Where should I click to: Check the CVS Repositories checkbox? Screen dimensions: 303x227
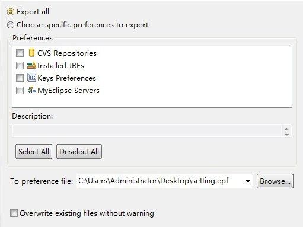pyautogui.click(x=20, y=53)
